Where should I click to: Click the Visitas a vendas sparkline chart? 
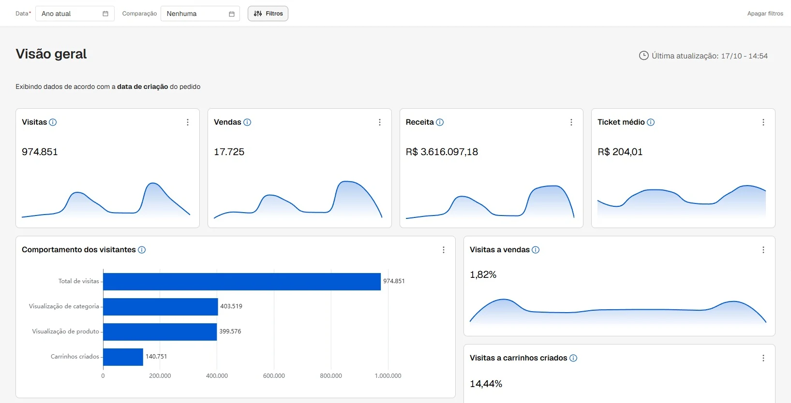click(x=618, y=311)
